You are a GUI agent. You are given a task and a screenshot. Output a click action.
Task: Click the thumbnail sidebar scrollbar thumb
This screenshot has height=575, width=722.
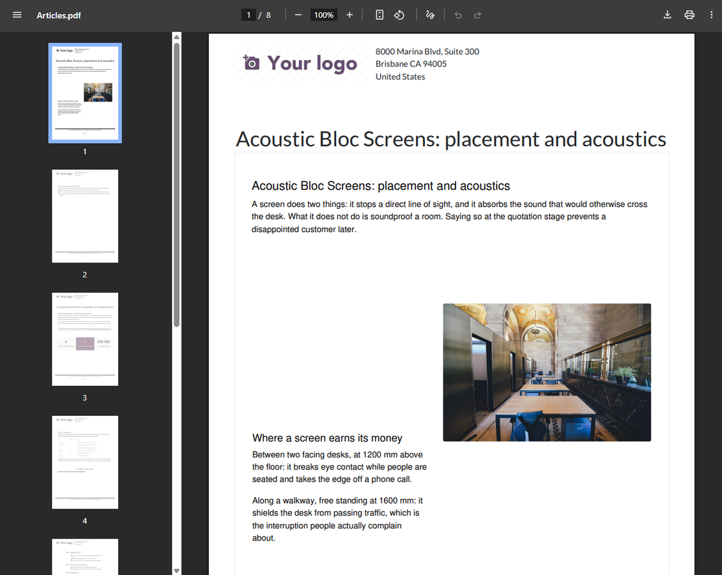pyautogui.click(x=176, y=185)
